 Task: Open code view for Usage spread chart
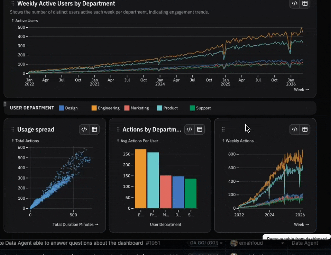coord(84,129)
